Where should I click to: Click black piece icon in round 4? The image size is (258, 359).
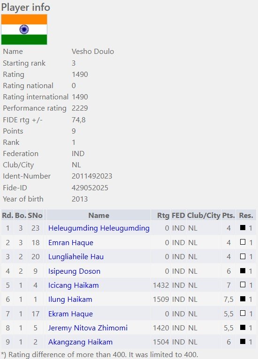243,270
